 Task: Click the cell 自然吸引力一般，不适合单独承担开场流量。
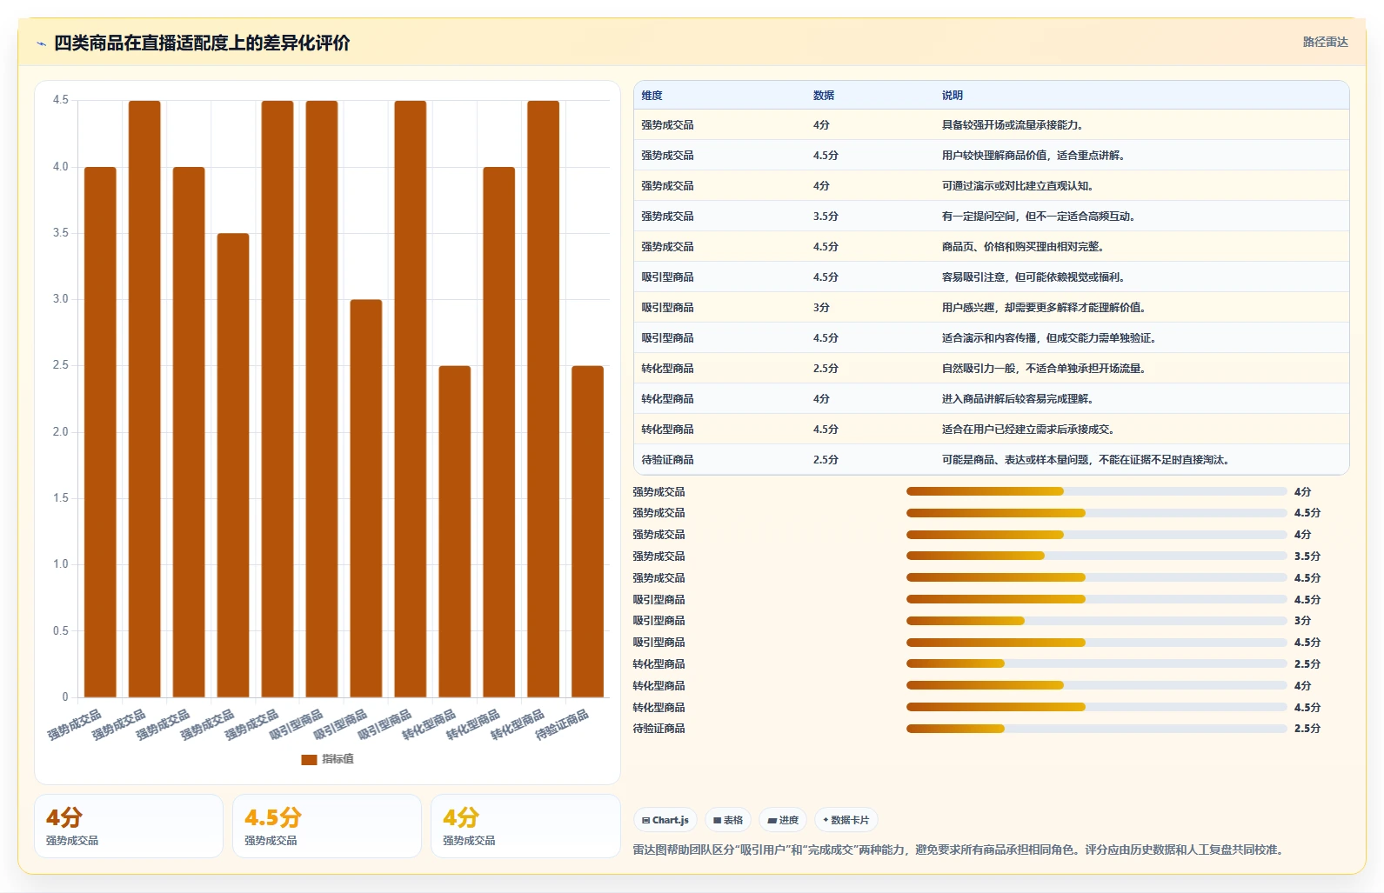[x=1045, y=369]
